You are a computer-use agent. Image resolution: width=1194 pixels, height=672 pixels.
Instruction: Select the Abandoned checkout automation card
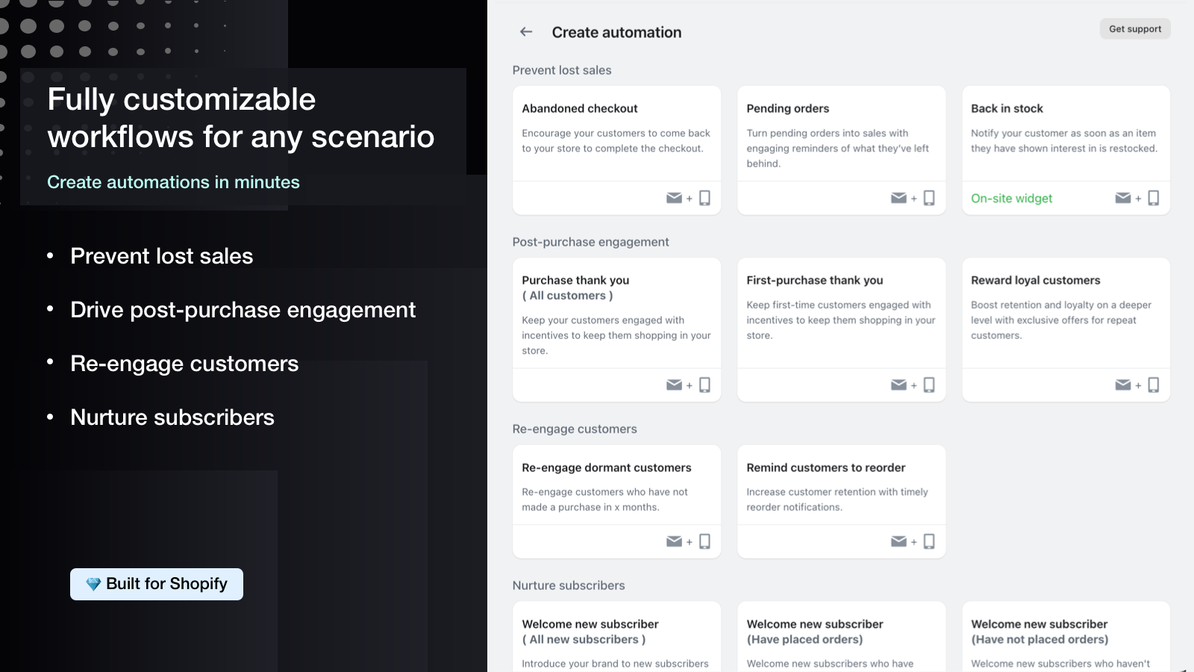pos(616,150)
